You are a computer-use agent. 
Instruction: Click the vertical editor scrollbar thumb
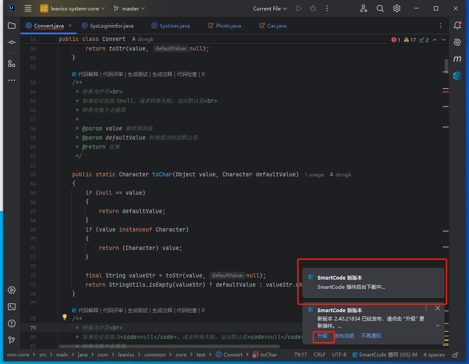[446, 66]
